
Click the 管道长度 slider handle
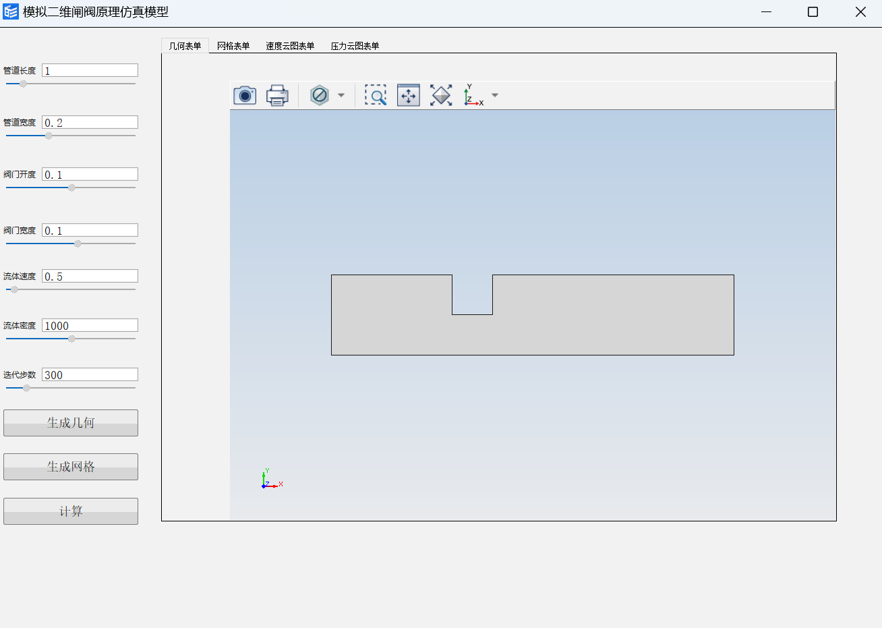23,84
